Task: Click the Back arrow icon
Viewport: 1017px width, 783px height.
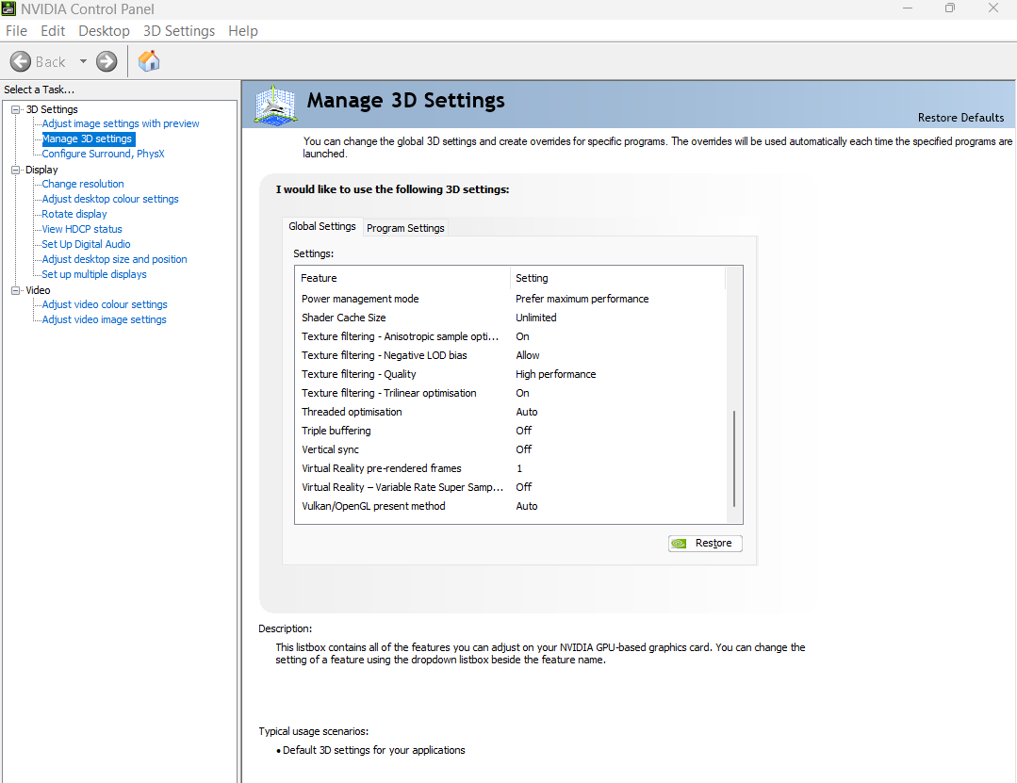Action: pos(21,61)
